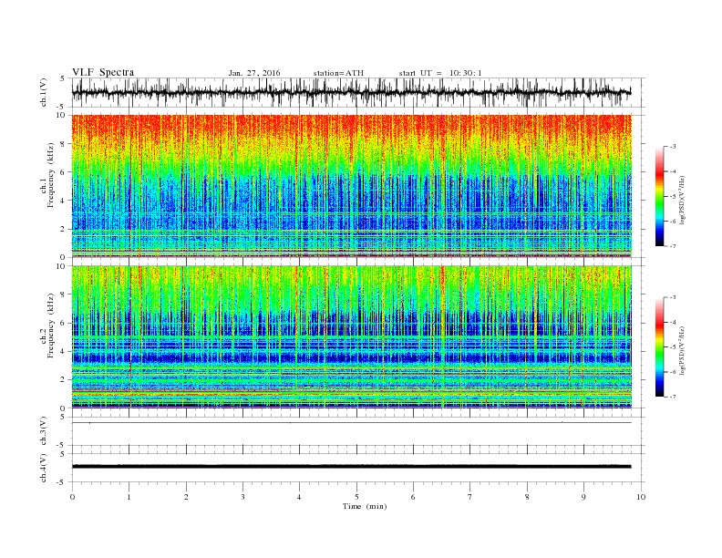722x558 pixels.
Task: Click inside the ch.2 spectrogram panel
Action: click(x=351, y=336)
